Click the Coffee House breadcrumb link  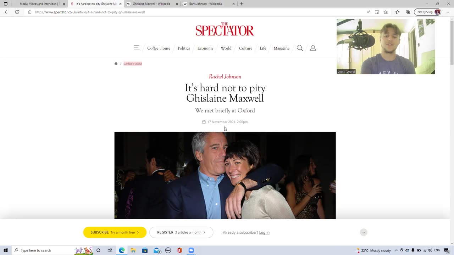pos(133,64)
